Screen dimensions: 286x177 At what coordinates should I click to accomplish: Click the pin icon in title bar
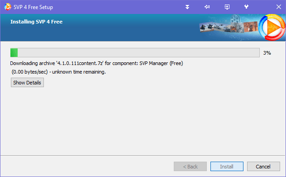click(x=207, y=7)
